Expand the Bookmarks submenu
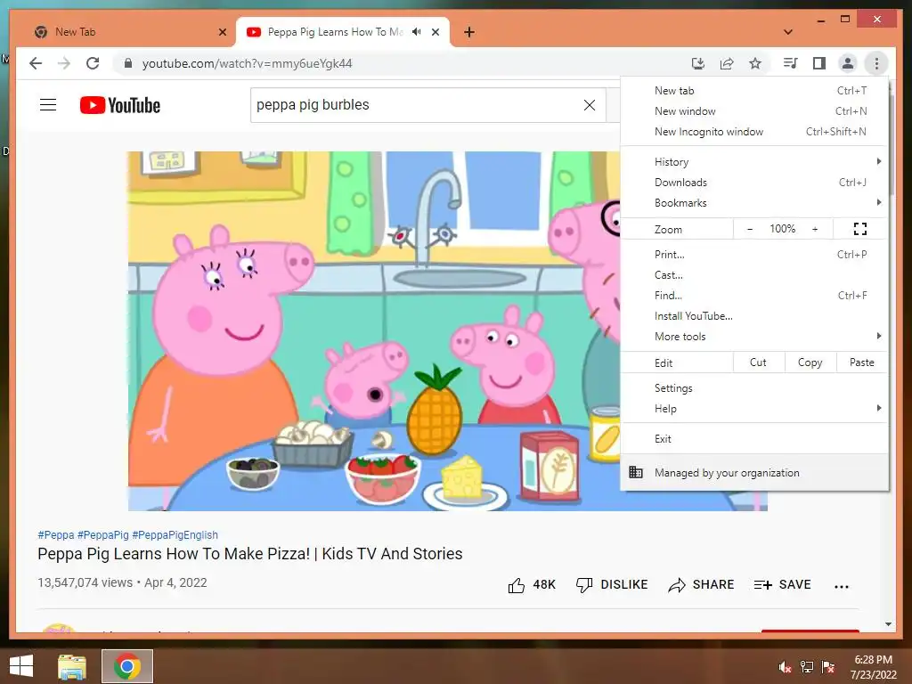Image resolution: width=912 pixels, height=684 pixels. pos(754,203)
